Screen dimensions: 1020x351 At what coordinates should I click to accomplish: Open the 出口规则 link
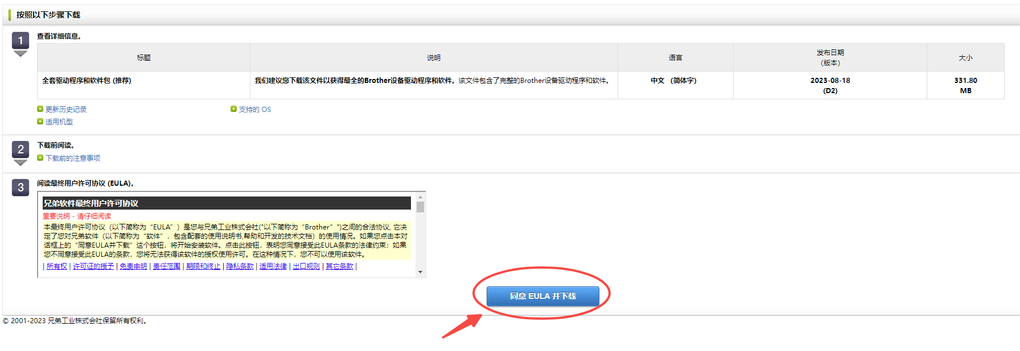click(x=306, y=266)
